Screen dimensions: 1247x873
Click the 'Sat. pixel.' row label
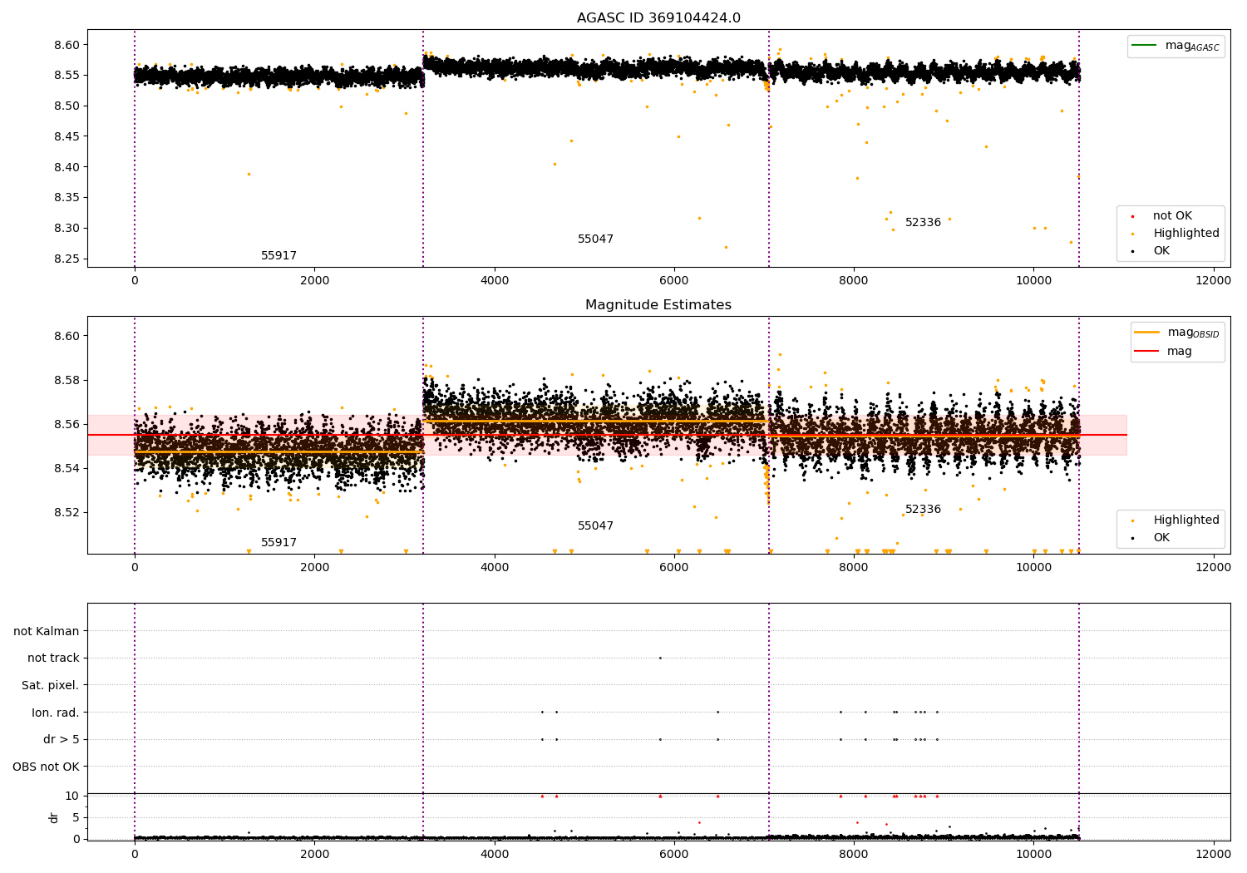point(51,686)
